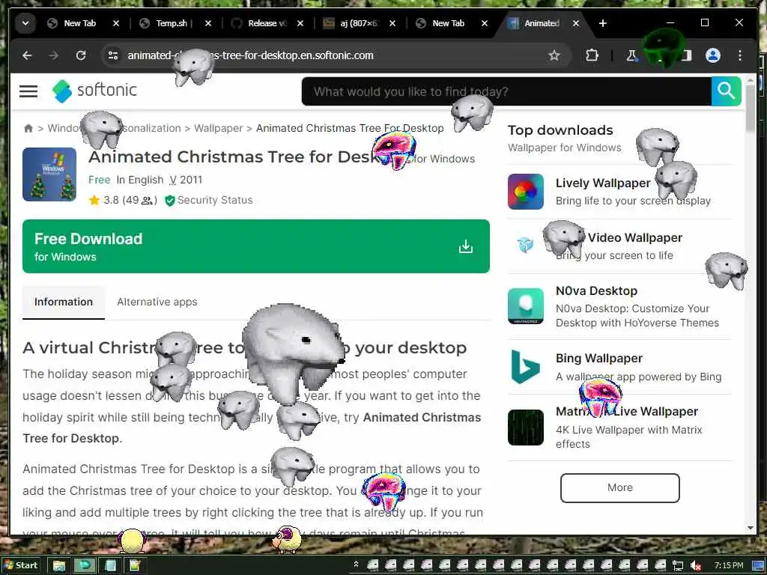Click the Bing Wallpaper app icon
Viewport: 767px width, 575px height.
click(x=525, y=367)
